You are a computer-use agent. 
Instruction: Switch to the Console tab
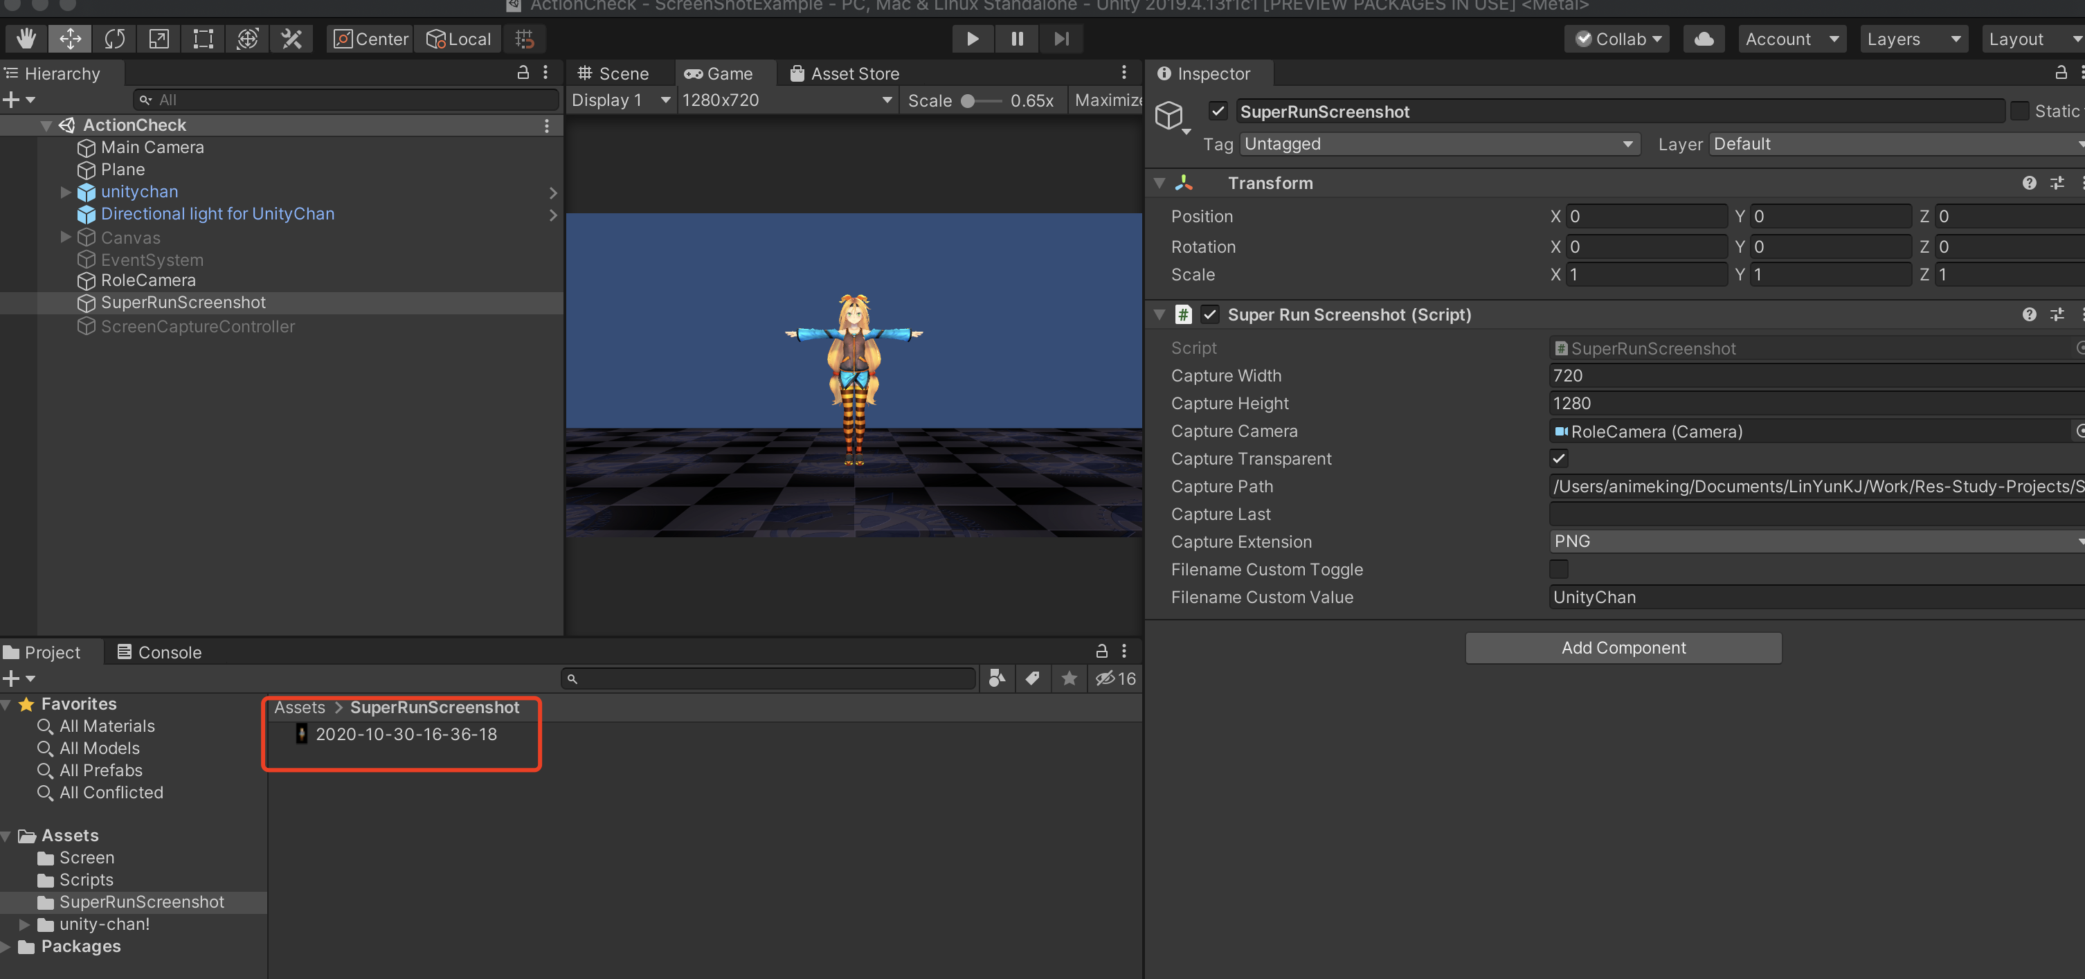[x=159, y=653]
